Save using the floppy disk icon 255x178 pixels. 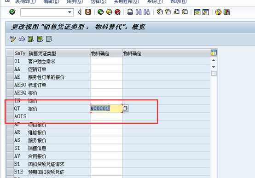click(88, 12)
